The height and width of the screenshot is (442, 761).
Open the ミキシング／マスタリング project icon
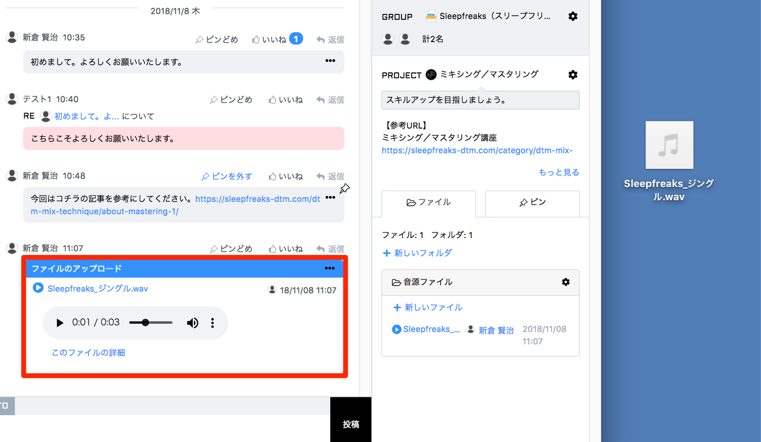coord(431,75)
